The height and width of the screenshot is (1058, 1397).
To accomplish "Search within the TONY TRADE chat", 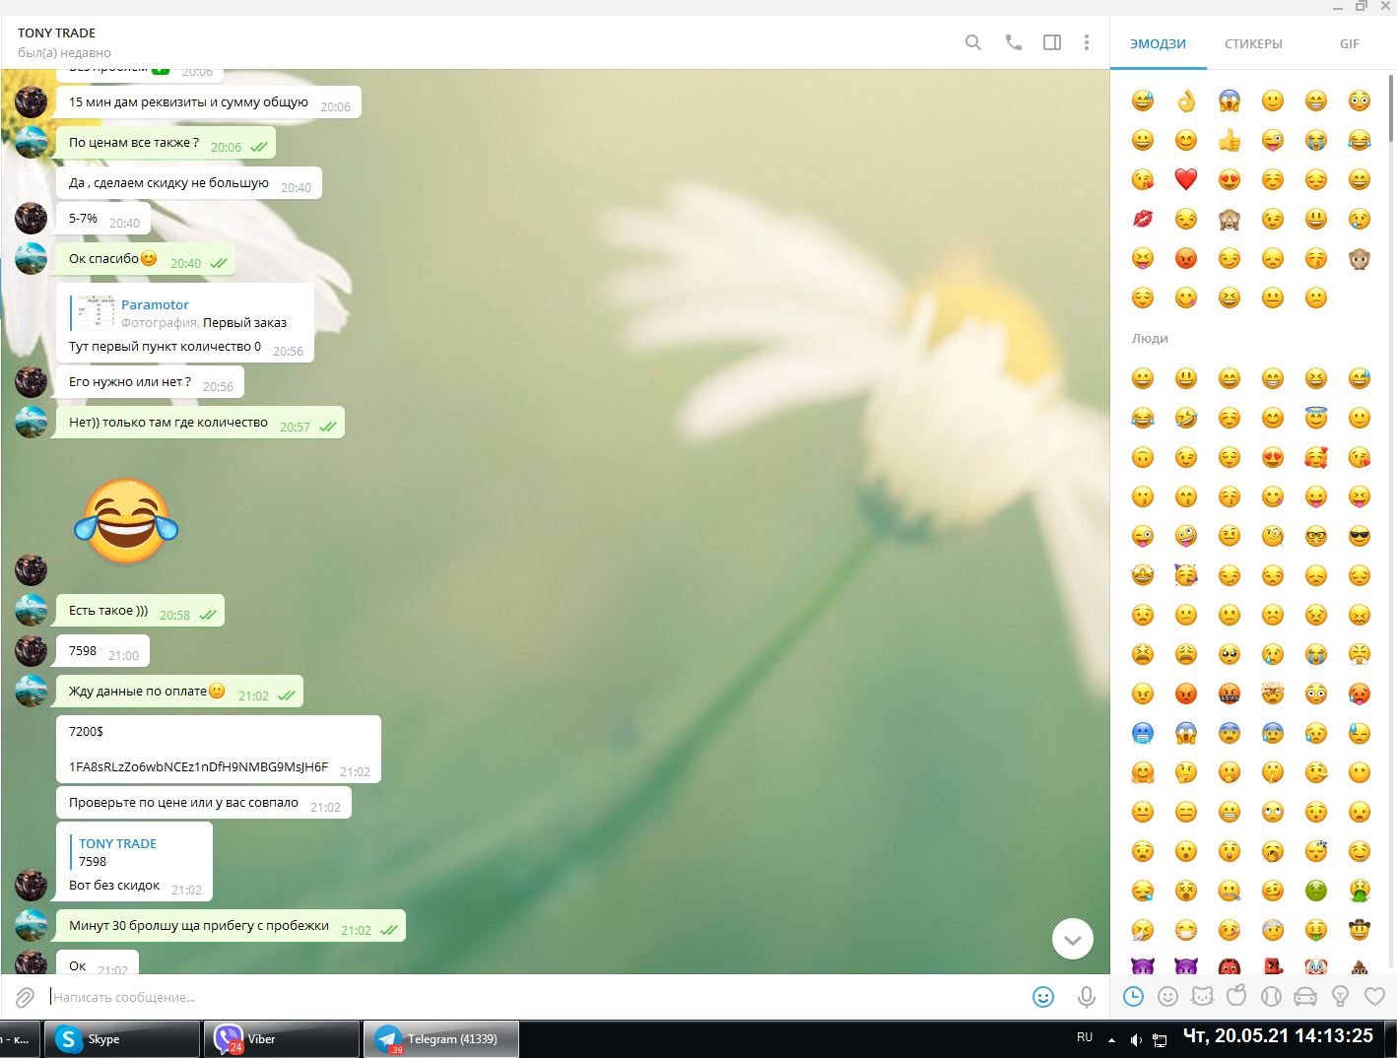I will coord(973,42).
